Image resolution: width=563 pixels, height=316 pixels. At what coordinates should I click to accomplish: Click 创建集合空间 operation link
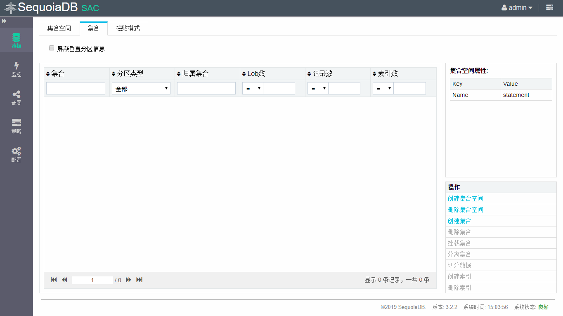point(466,198)
